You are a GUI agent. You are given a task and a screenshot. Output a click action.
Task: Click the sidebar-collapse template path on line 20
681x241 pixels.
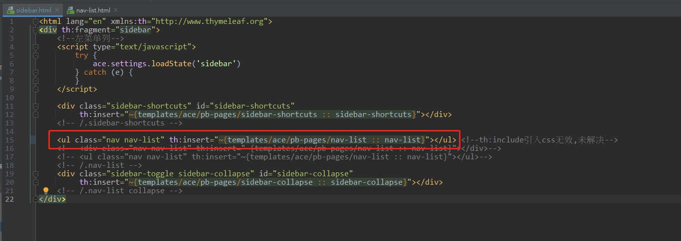pos(268,182)
